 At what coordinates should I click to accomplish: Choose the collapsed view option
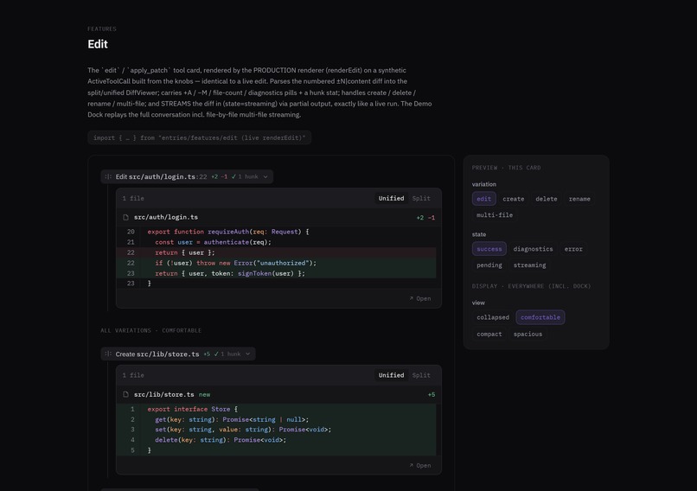(493, 318)
